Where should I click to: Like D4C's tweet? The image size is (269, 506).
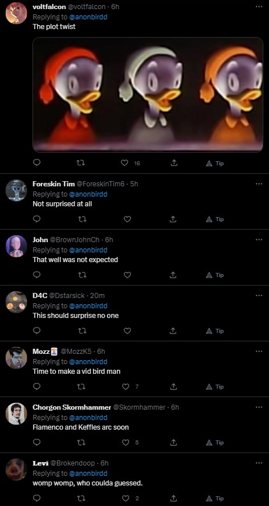click(x=127, y=330)
